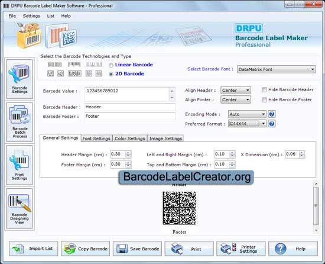Viewport: 325px width, 264px height.
Task: Enable the Hide Barcode Footer checkbox
Action: (264, 100)
